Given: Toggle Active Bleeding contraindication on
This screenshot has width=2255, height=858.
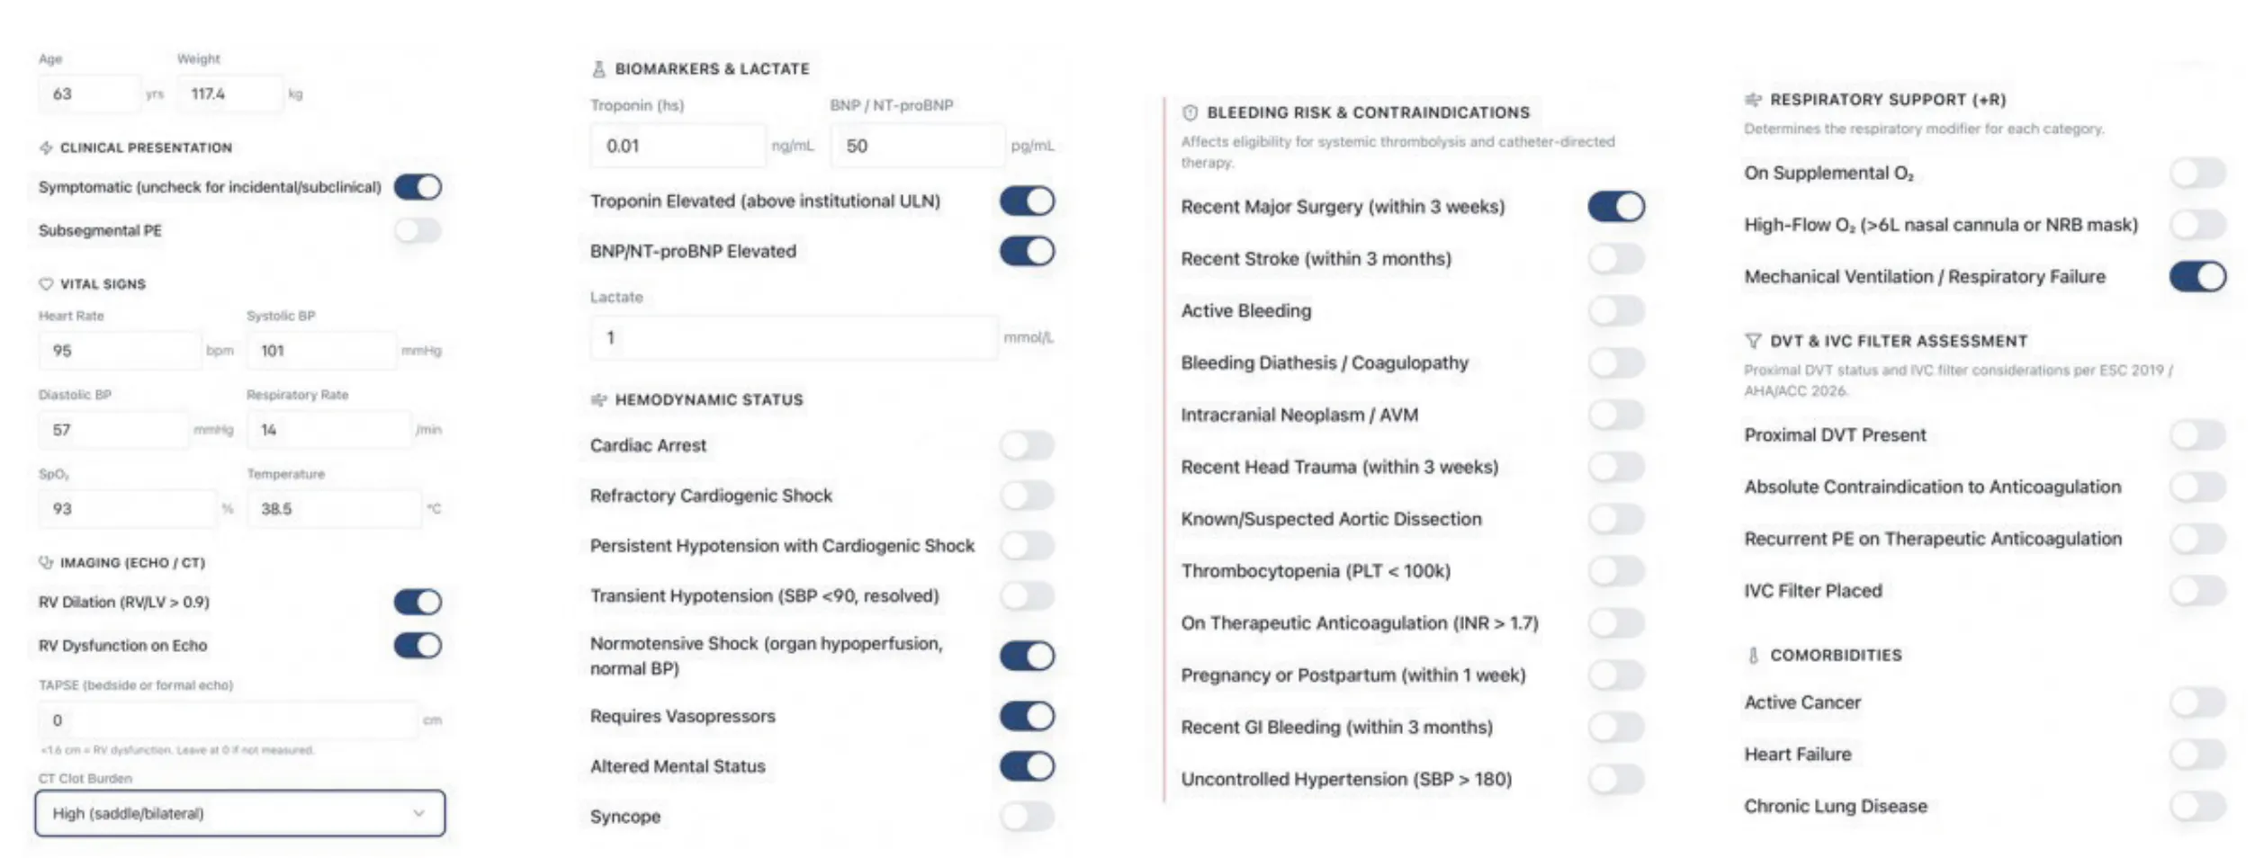Looking at the screenshot, I should [x=1616, y=310].
